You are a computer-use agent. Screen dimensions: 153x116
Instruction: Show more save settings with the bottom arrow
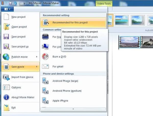coord(73,109)
